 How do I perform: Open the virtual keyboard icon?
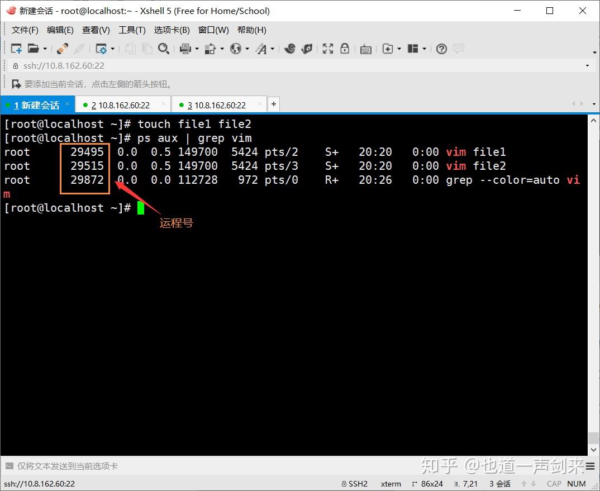coord(366,49)
